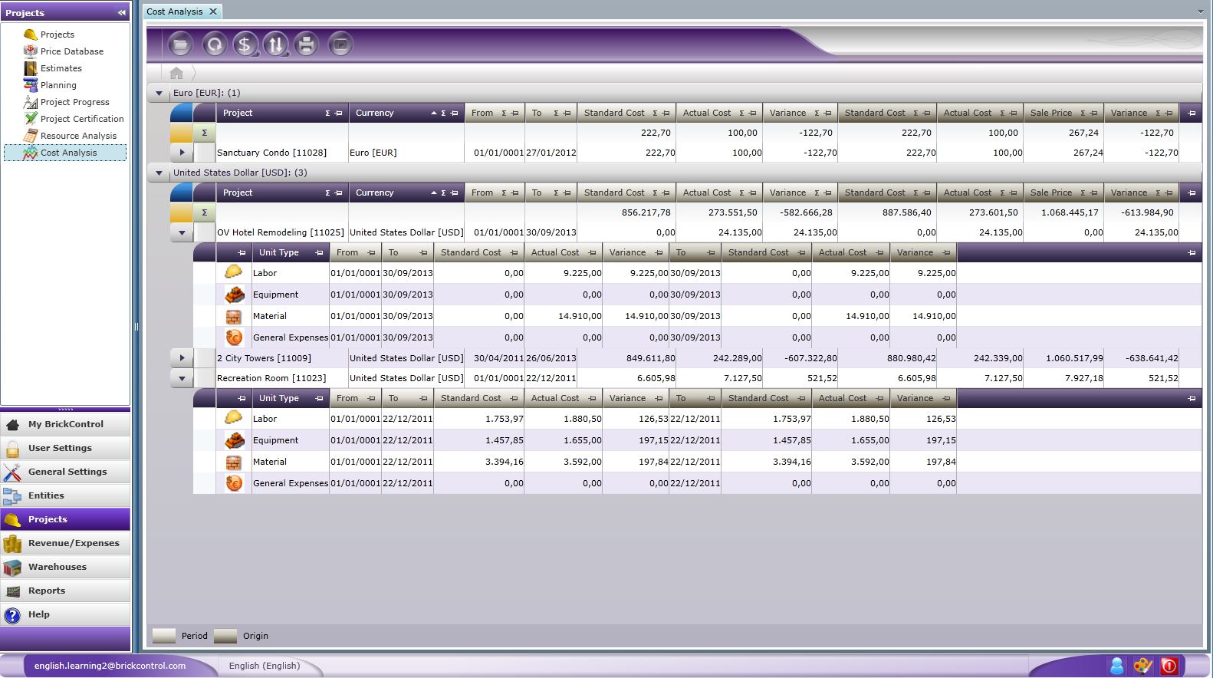Expand the 2 City Towers row
This screenshot has height=678, width=1213.
(x=182, y=357)
